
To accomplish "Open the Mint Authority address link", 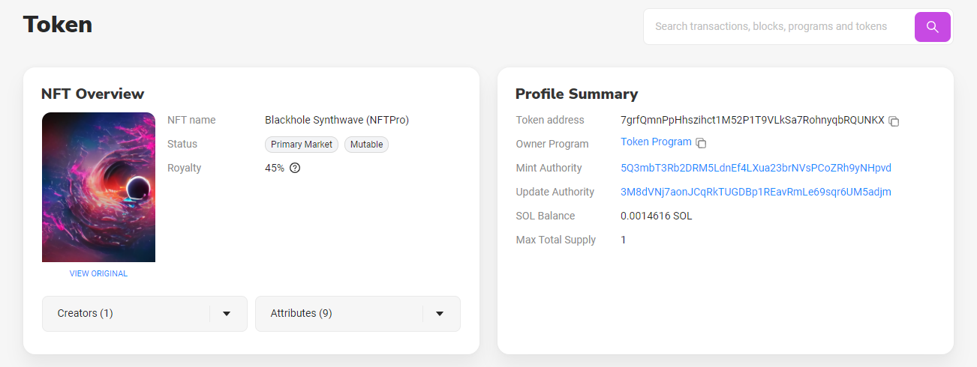I will click(756, 168).
